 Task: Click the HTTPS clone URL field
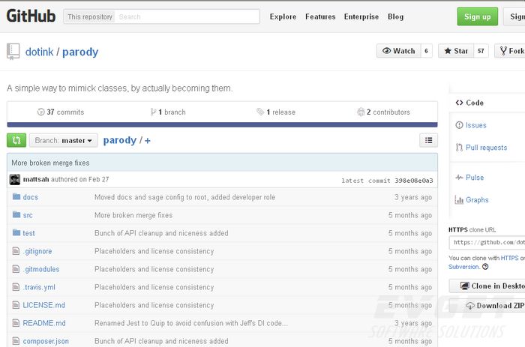pos(487,243)
